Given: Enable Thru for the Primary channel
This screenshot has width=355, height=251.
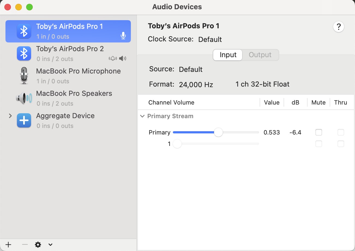Looking at the screenshot, I should click(x=341, y=133).
